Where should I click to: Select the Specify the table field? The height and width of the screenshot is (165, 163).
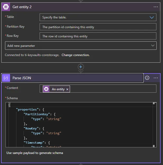click(x=98, y=17)
